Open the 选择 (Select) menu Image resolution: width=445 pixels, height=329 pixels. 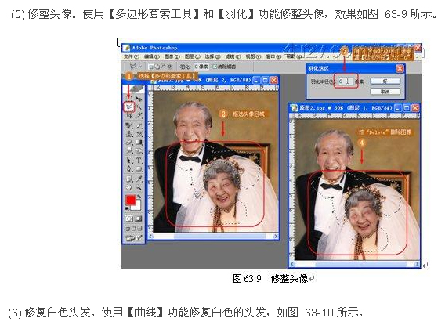point(213,56)
